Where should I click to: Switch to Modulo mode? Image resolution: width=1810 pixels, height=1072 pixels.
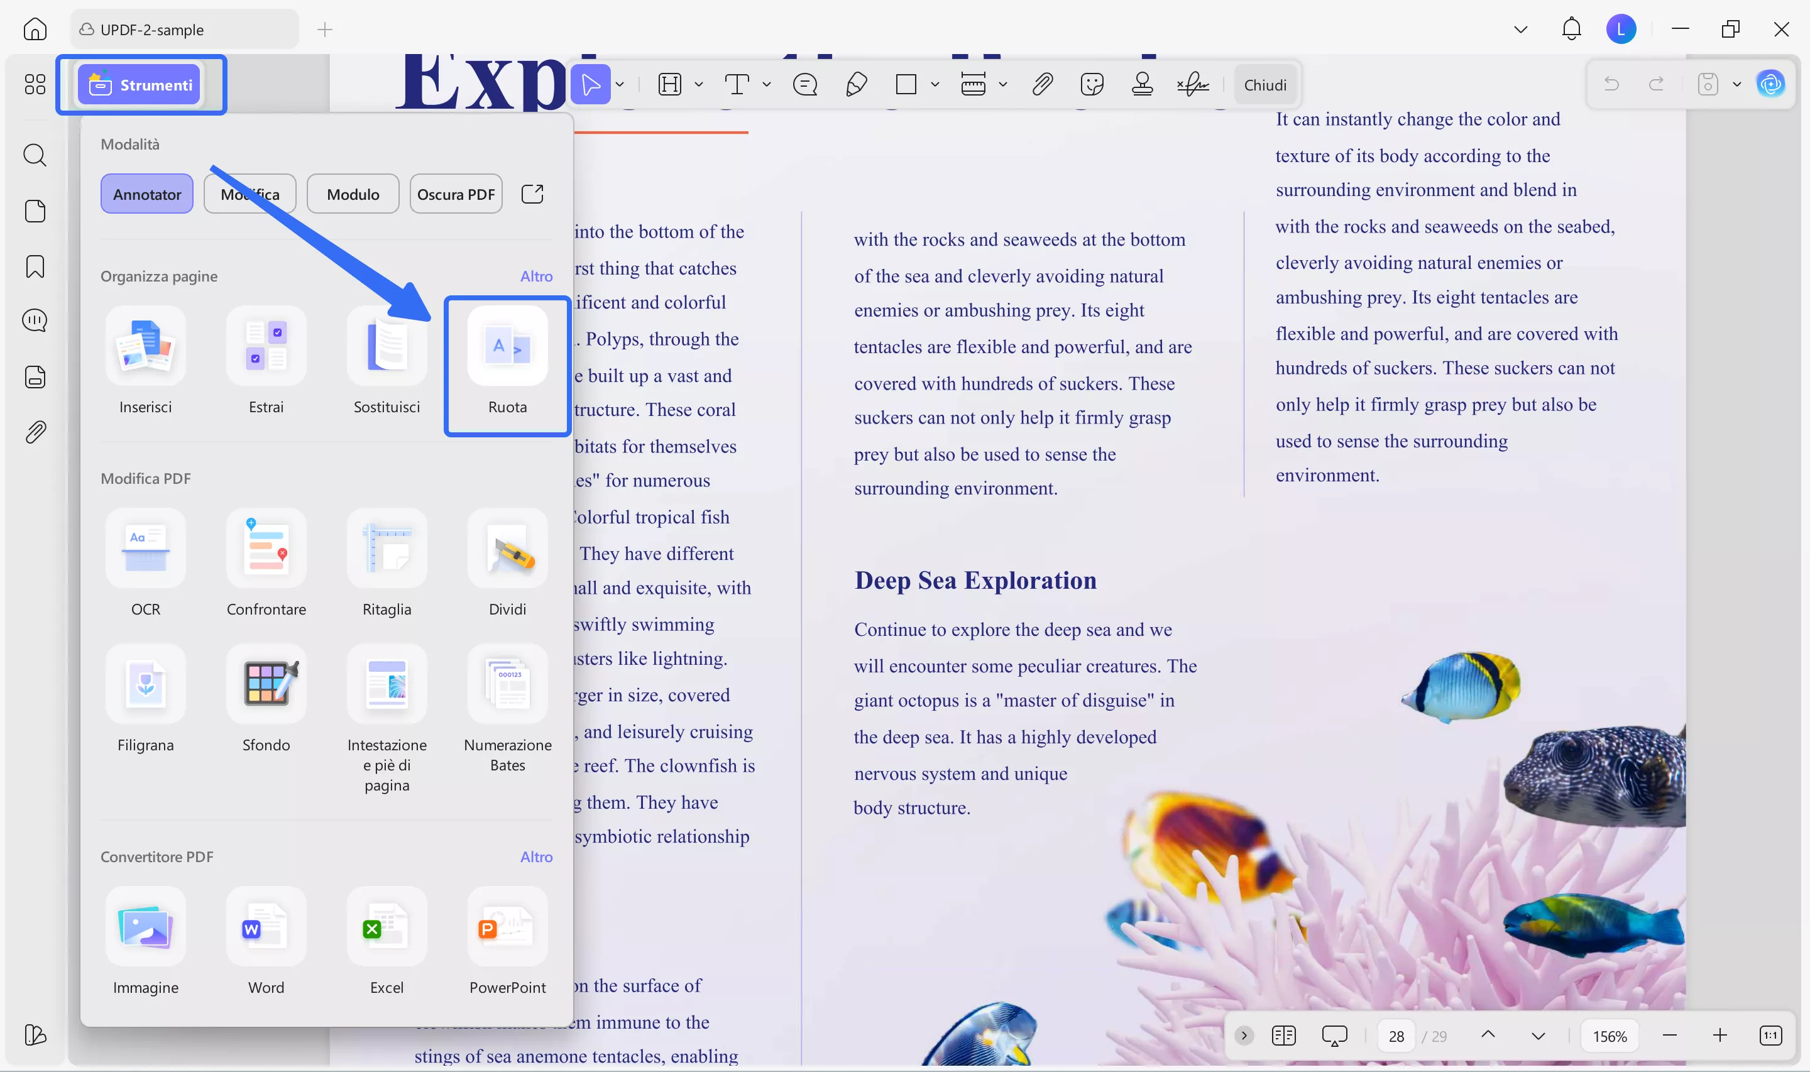click(x=353, y=194)
